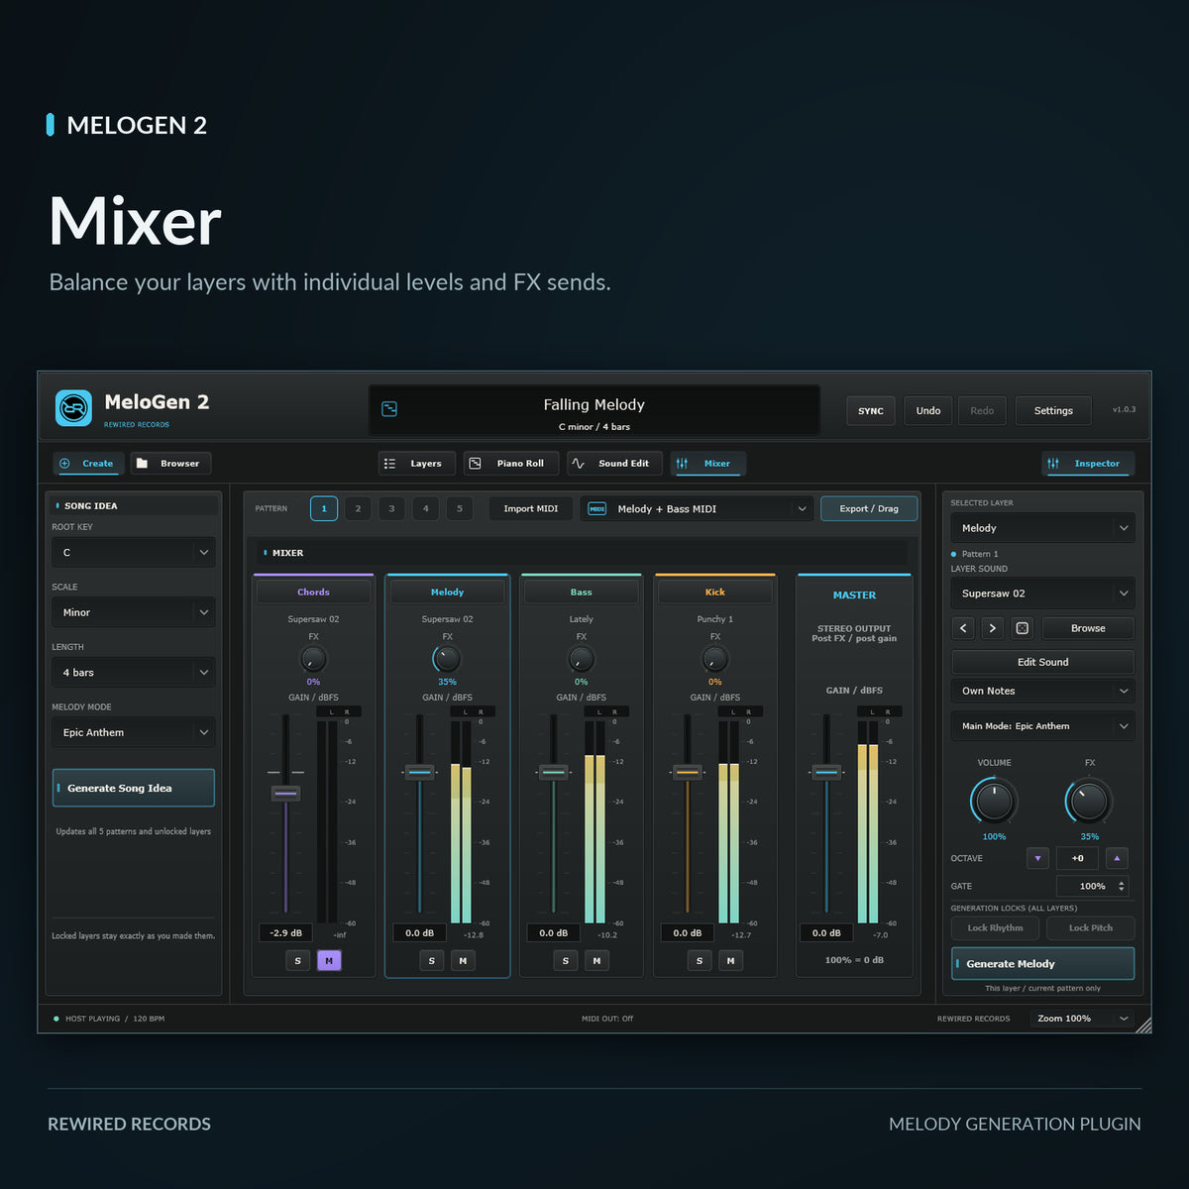Click the randomize sound dice icon

pyautogui.click(x=1023, y=628)
